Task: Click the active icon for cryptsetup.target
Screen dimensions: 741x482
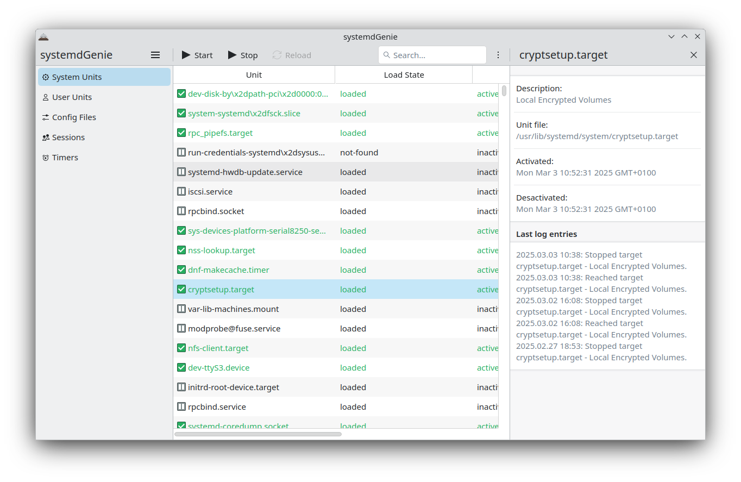Action: [181, 289]
